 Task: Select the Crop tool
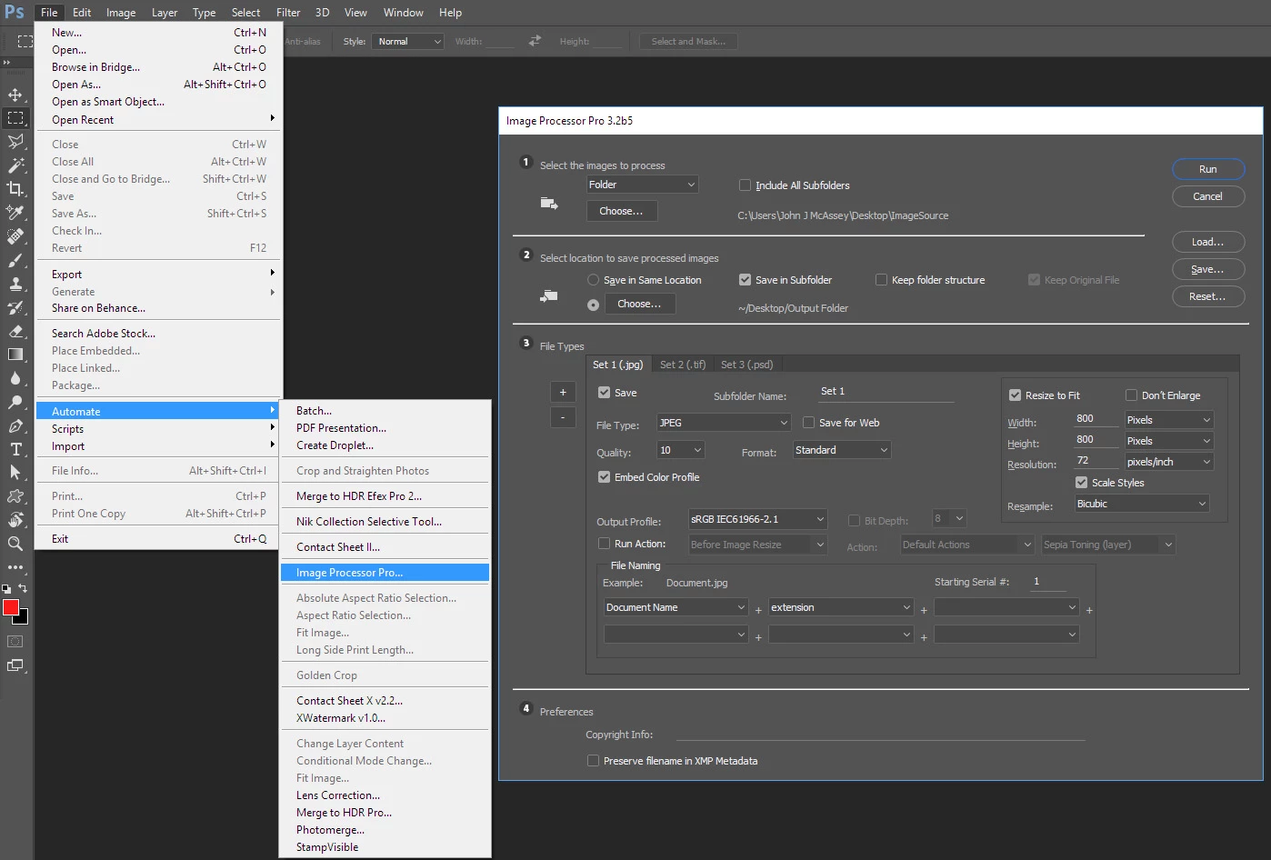point(15,189)
